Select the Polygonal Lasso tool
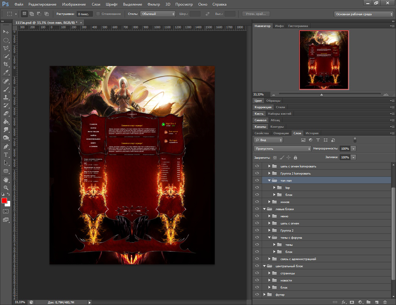Screen dimensions: 396x305 pyautogui.click(x=6, y=48)
